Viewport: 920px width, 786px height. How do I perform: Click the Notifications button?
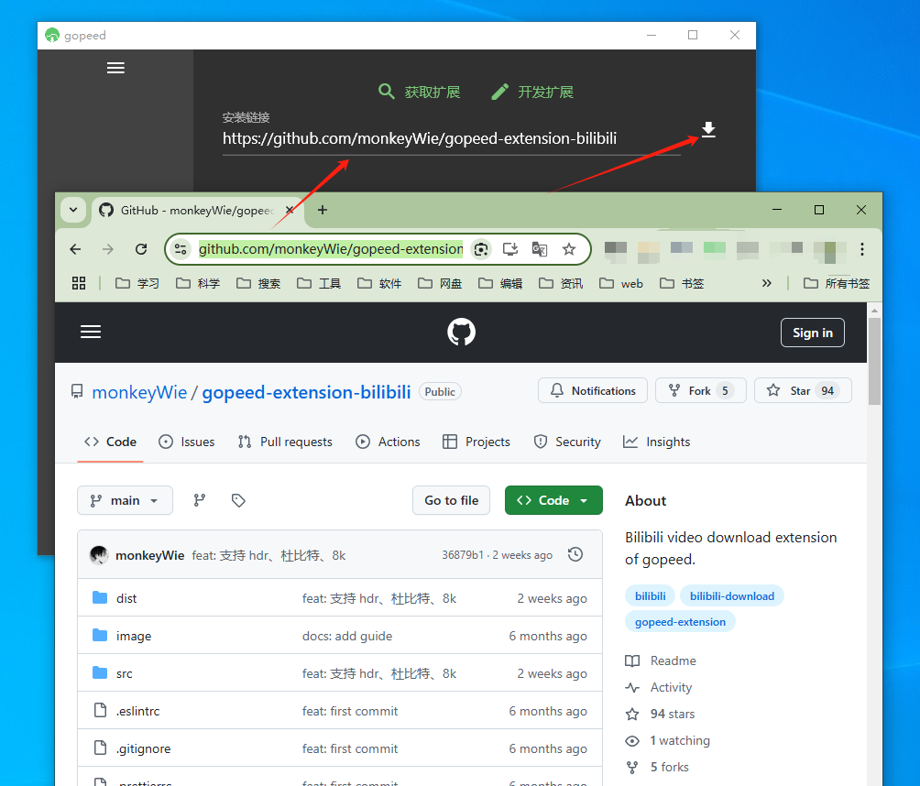click(593, 390)
